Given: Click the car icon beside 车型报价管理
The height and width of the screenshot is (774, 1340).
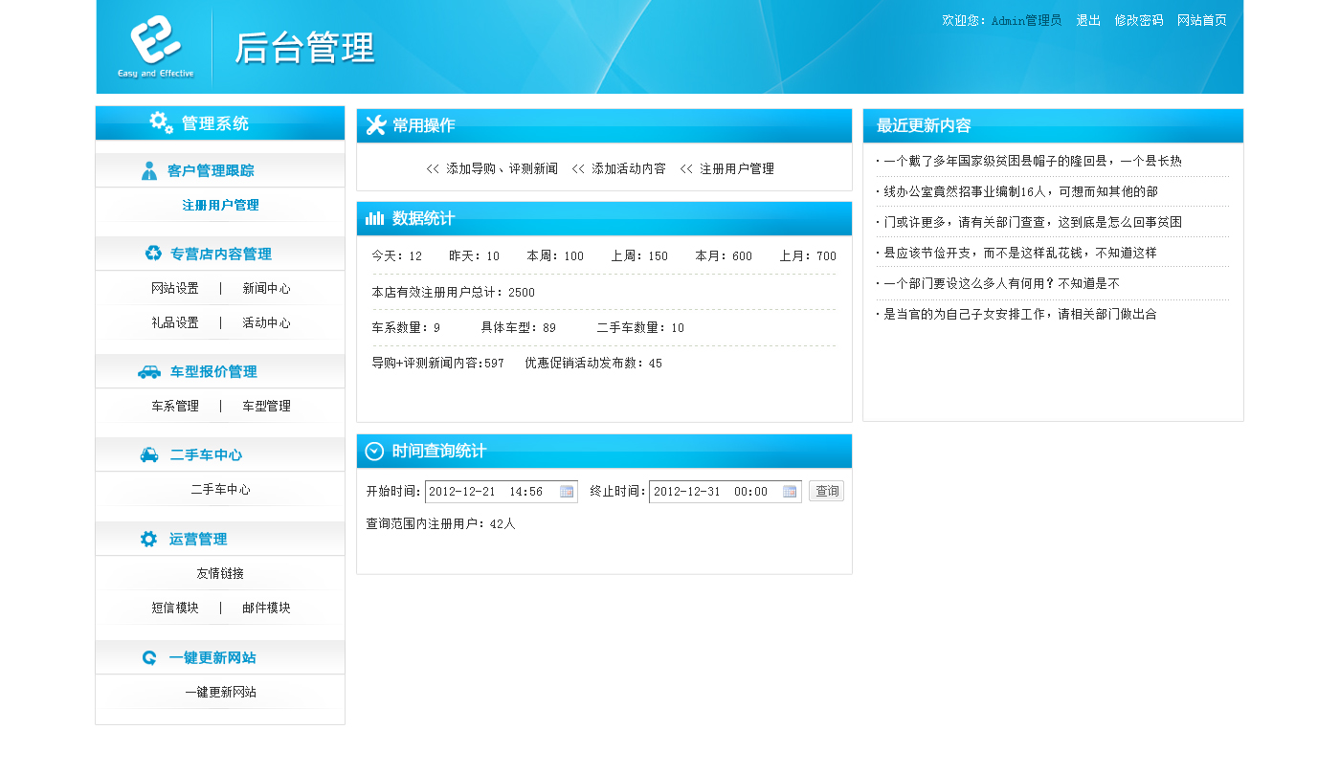Looking at the screenshot, I should tap(149, 371).
